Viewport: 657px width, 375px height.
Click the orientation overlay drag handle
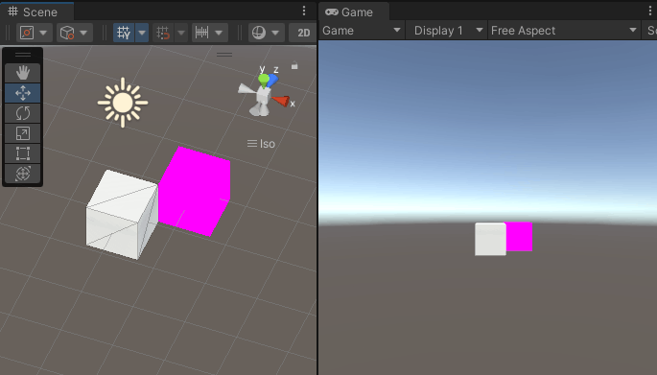click(224, 54)
